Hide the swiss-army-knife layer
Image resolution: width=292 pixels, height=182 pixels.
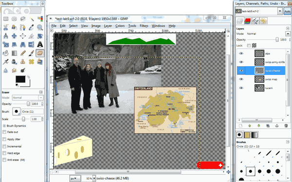coord(241,62)
